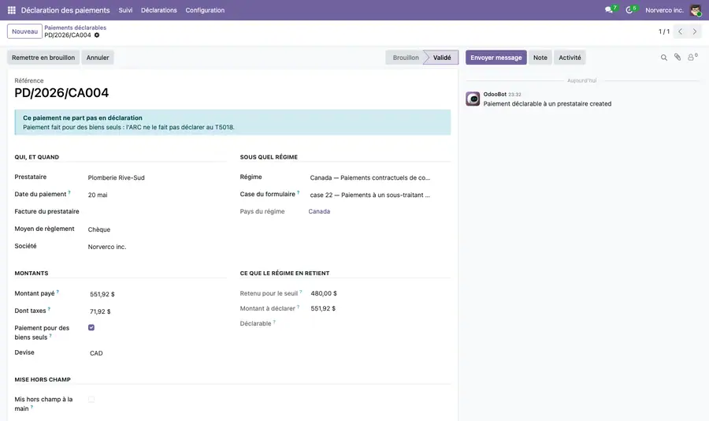Show help tooltip for Dont taxes
The image size is (709, 421).
point(49,309)
